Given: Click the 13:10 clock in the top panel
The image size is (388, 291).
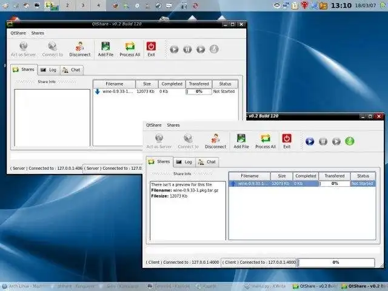Looking at the screenshot, I should (340, 6).
